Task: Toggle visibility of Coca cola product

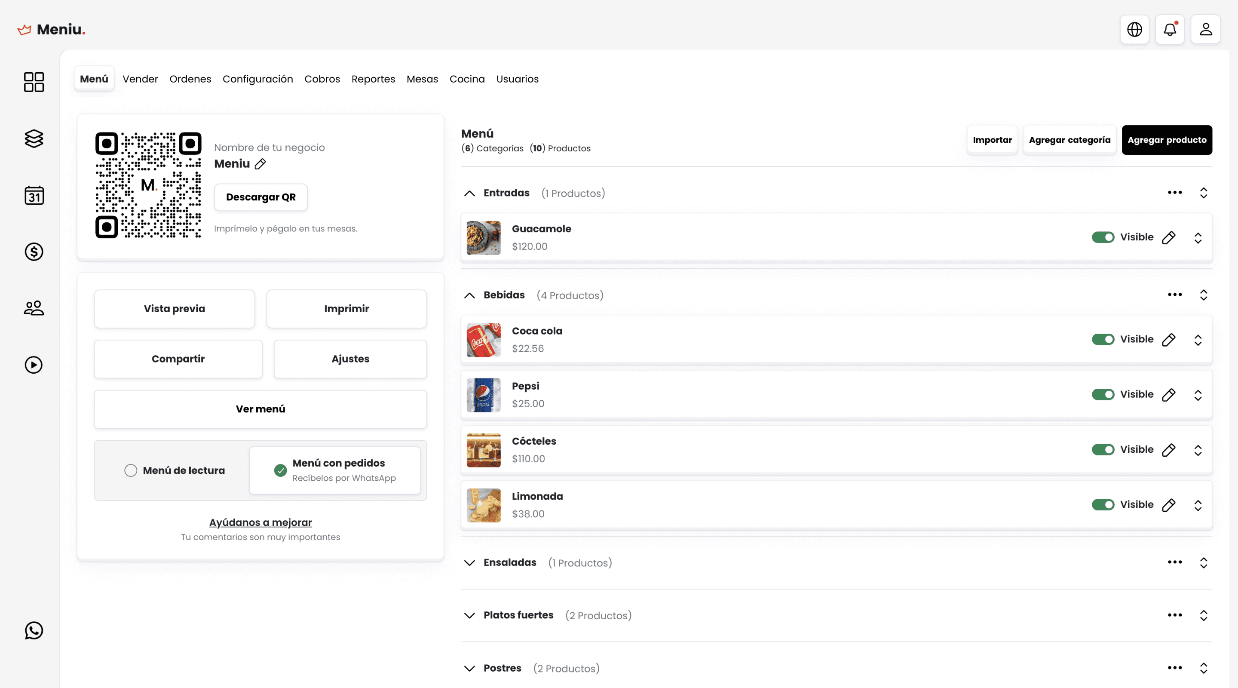Action: (x=1103, y=339)
